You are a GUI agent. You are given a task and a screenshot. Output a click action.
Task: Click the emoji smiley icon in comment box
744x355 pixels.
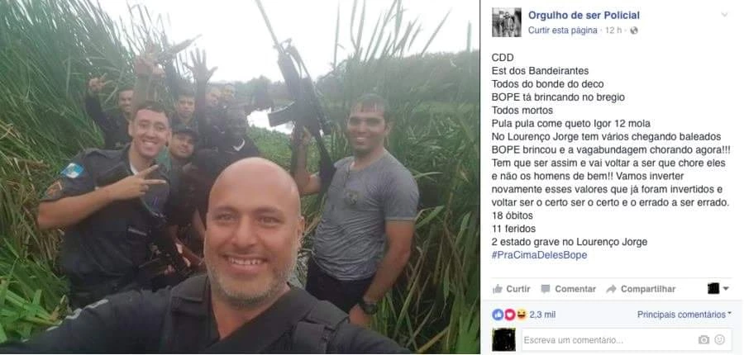tap(720, 340)
